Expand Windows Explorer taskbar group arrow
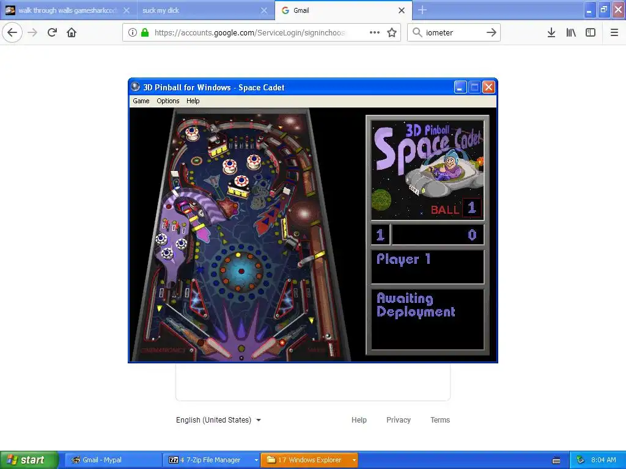626x469 pixels. click(354, 460)
